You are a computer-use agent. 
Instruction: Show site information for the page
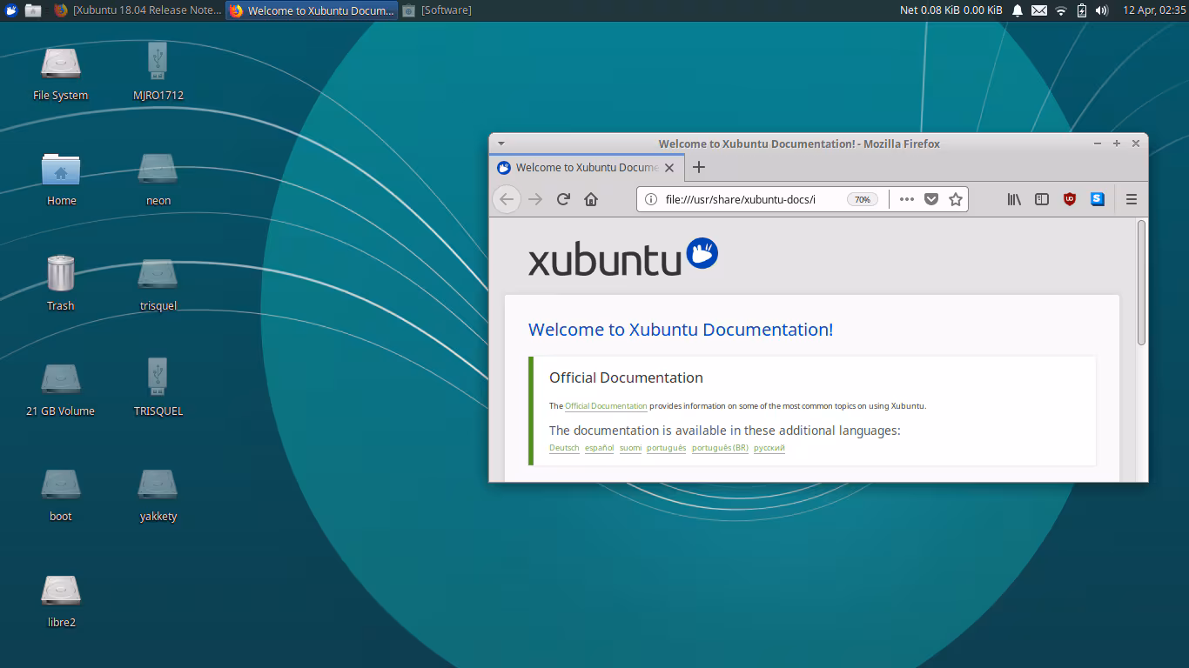point(650,199)
